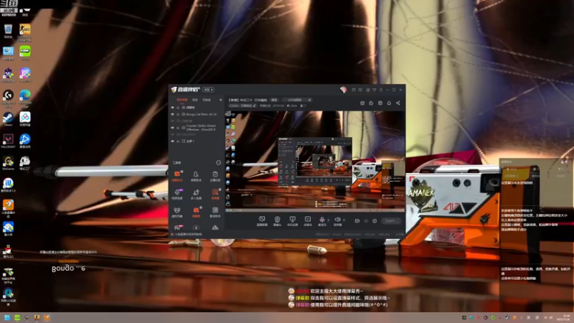Open the KOOK desktop shortcut
The image size is (574, 323).
[25, 53]
